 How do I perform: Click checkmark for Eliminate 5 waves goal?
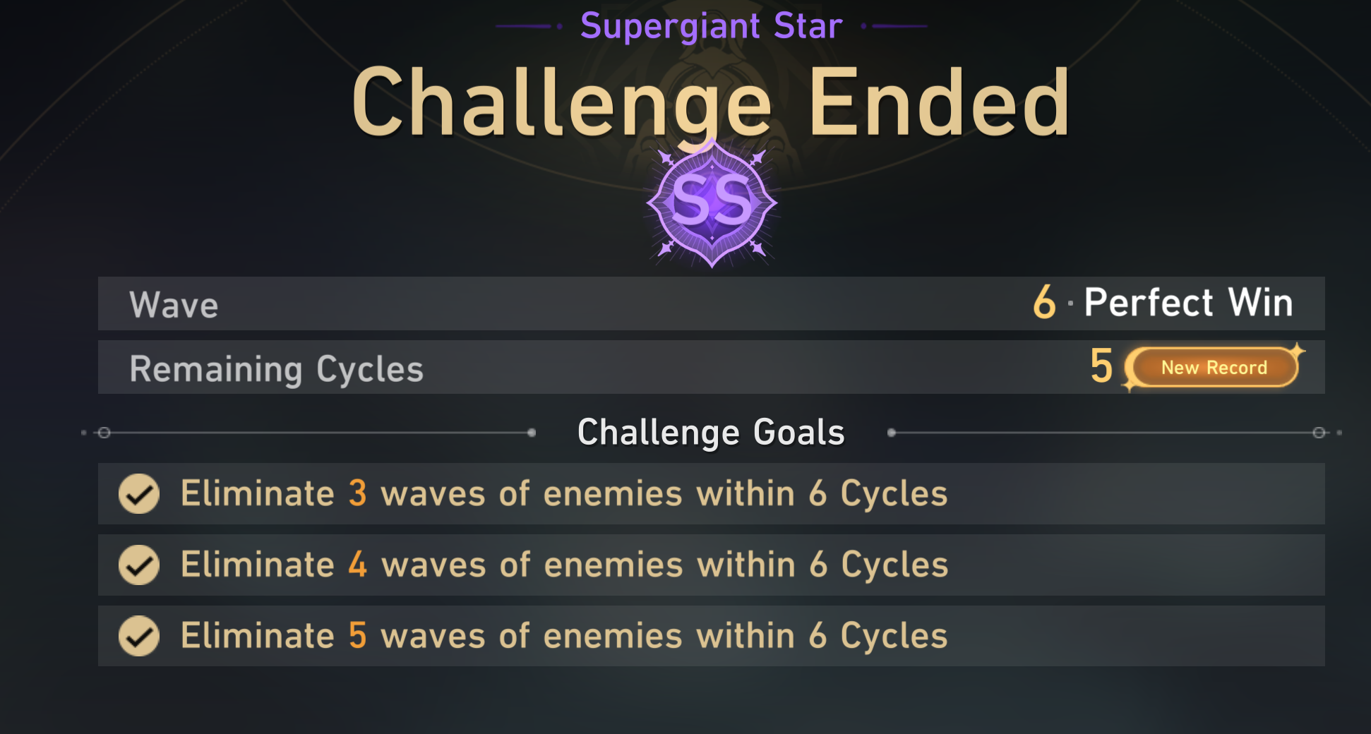click(139, 636)
